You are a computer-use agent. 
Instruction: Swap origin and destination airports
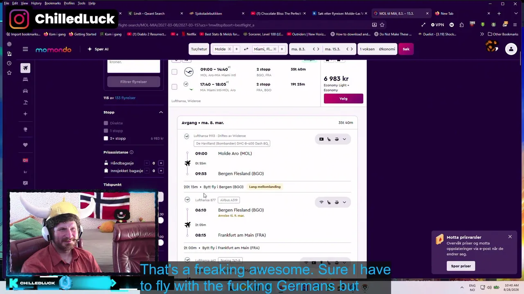tap(246, 49)
